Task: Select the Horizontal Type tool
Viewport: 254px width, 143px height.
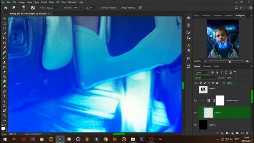Action: 4,96
